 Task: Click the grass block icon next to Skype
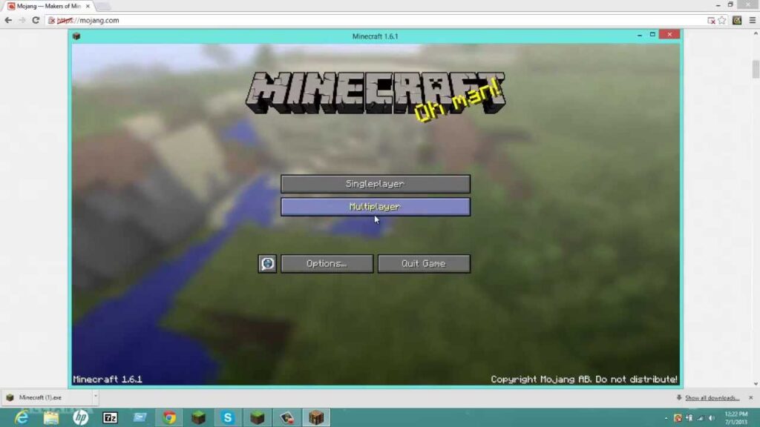[x=258, y=417]
